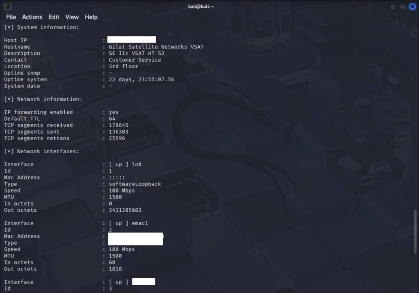Click the 'Uptime snmp' label

tap(22, 73)
